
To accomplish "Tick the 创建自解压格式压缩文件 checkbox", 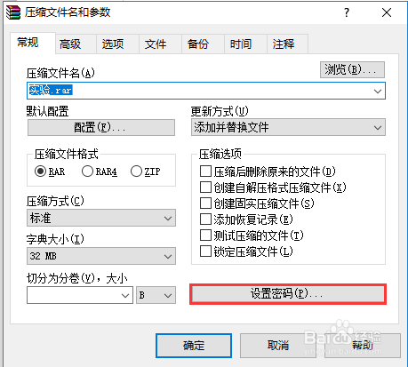I will 205,187.
